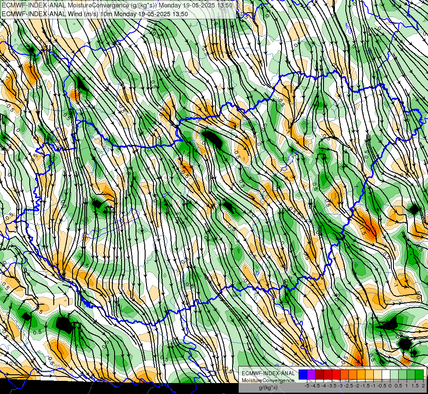Click the MoistureConvergence title line at top
The width and height of the screenshot is (428, 394).
(117, 5)
